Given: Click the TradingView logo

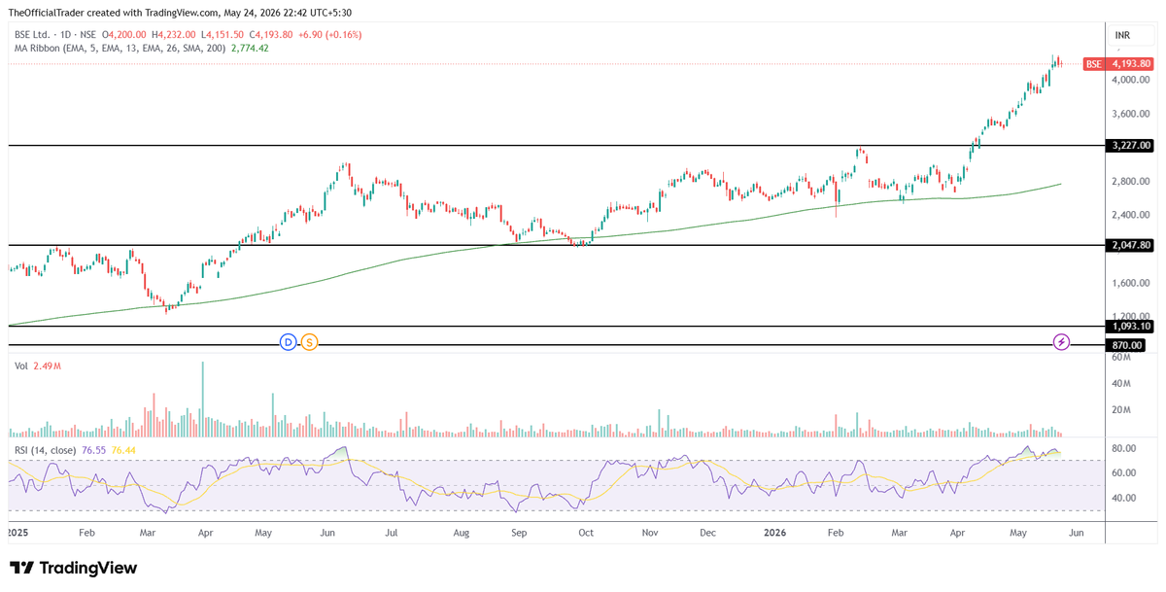Looking at the screenshot, I should [x=74, y=568].
